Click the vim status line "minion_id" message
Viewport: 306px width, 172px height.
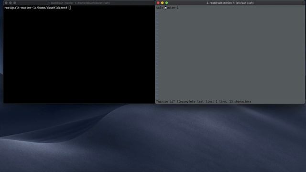204,101
